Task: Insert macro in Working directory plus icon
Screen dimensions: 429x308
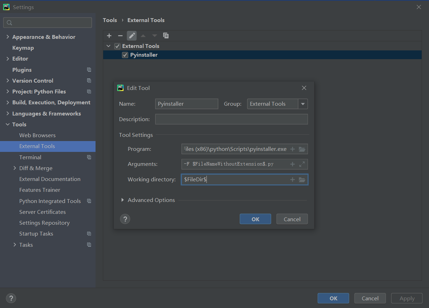Action: (293, 180)
